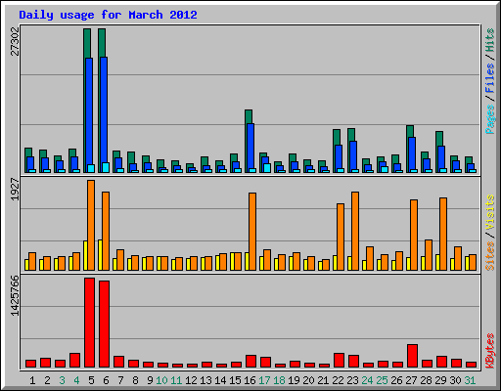Screen dimensions: 501x391
Task: Click the blue files bar for day 27
Action: (412, 153)
